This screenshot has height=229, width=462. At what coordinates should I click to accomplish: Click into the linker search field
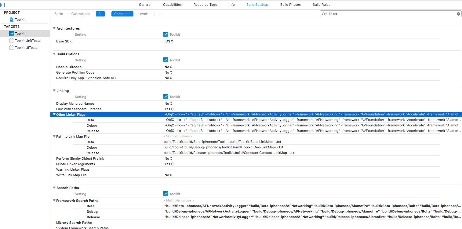391,14
